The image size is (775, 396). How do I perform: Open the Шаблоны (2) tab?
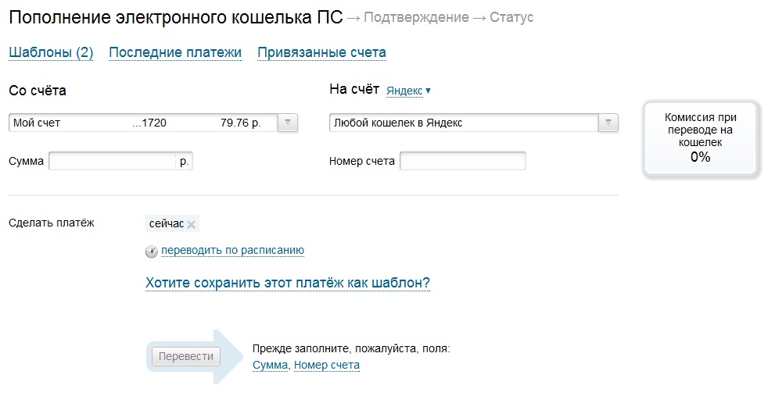pyautogui.click(x=51, y=52)
